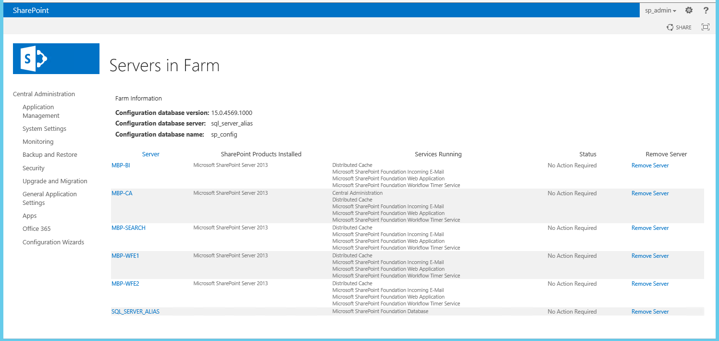Click Distributed Cache in MBP-BI row
719x341 pixels.
tap(352, 165)
